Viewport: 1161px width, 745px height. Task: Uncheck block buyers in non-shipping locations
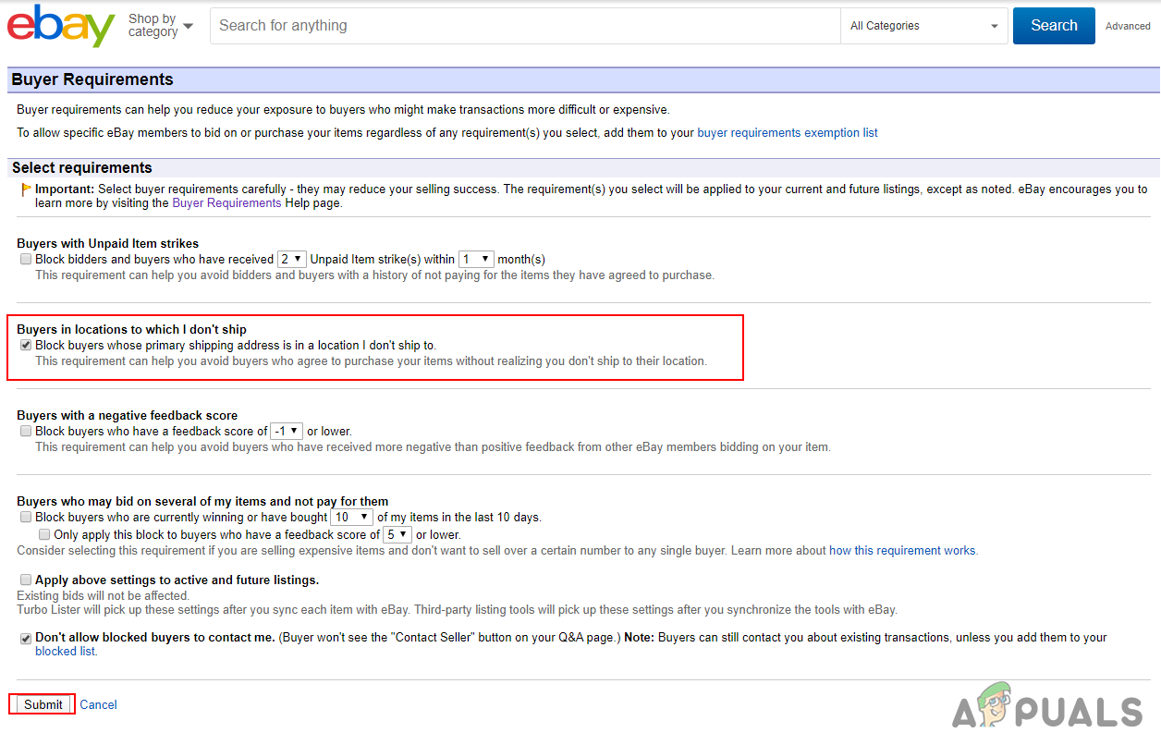26,346
